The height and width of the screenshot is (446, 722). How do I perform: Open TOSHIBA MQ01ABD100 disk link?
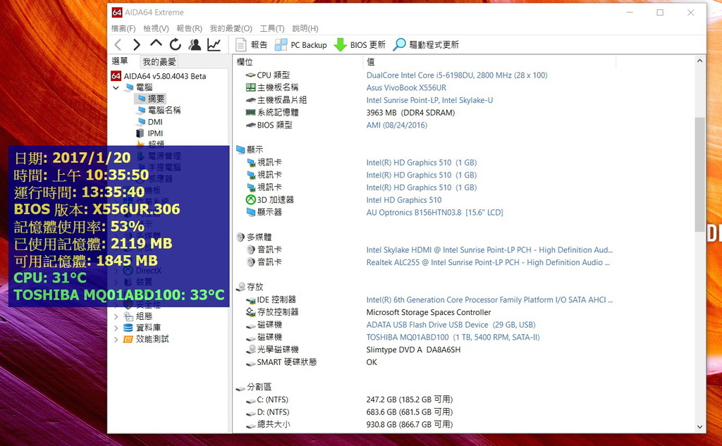[453, 337]
